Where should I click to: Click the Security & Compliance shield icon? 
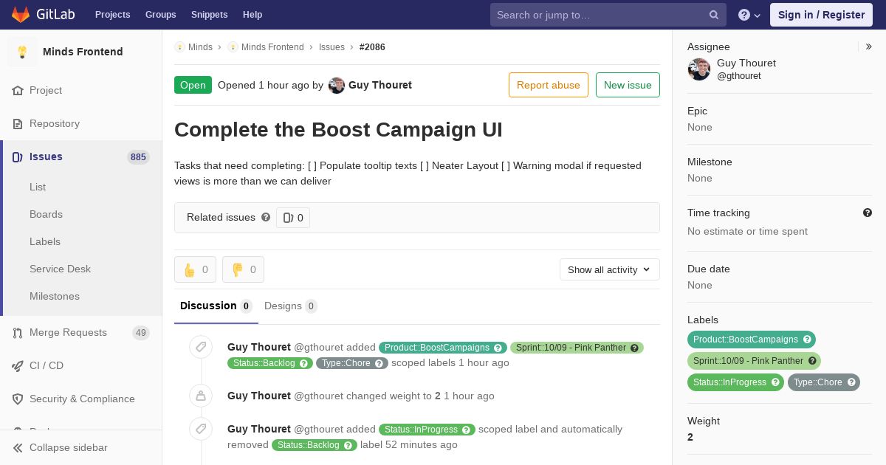(x=18, y=399)
